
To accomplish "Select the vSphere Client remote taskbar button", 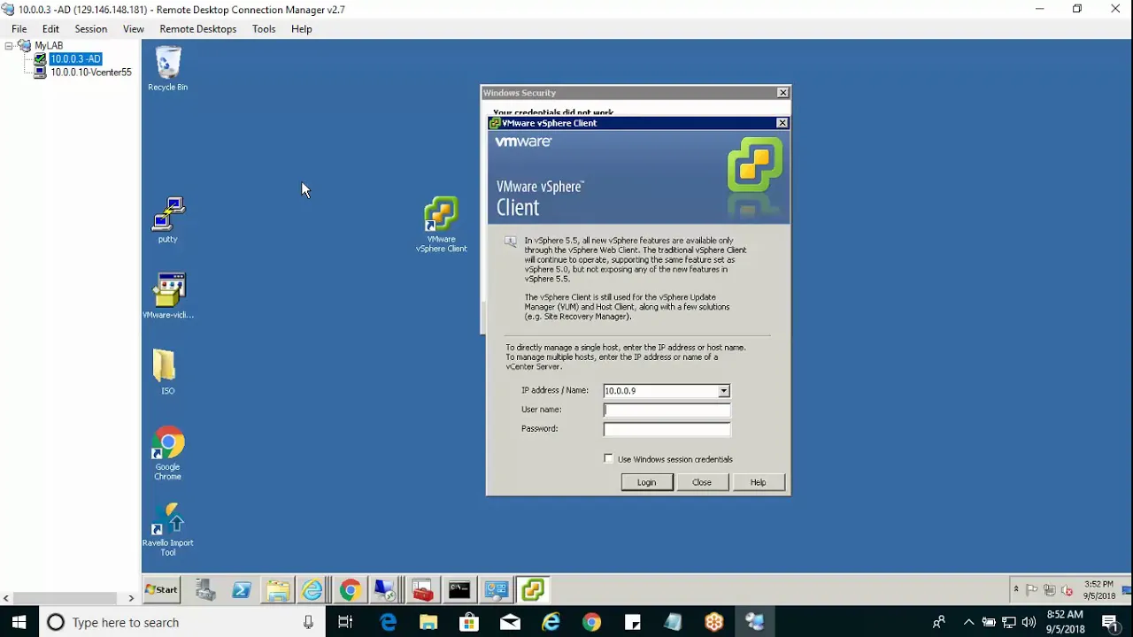I will [x=533, y=590].
